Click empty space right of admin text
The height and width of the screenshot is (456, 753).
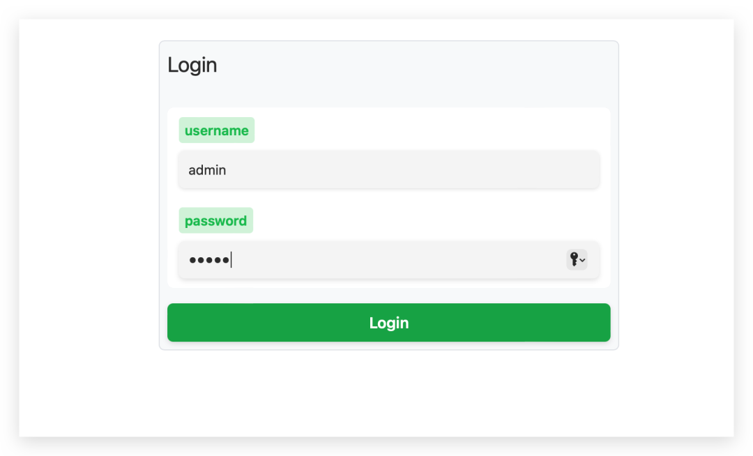click(x=418, y=170)
